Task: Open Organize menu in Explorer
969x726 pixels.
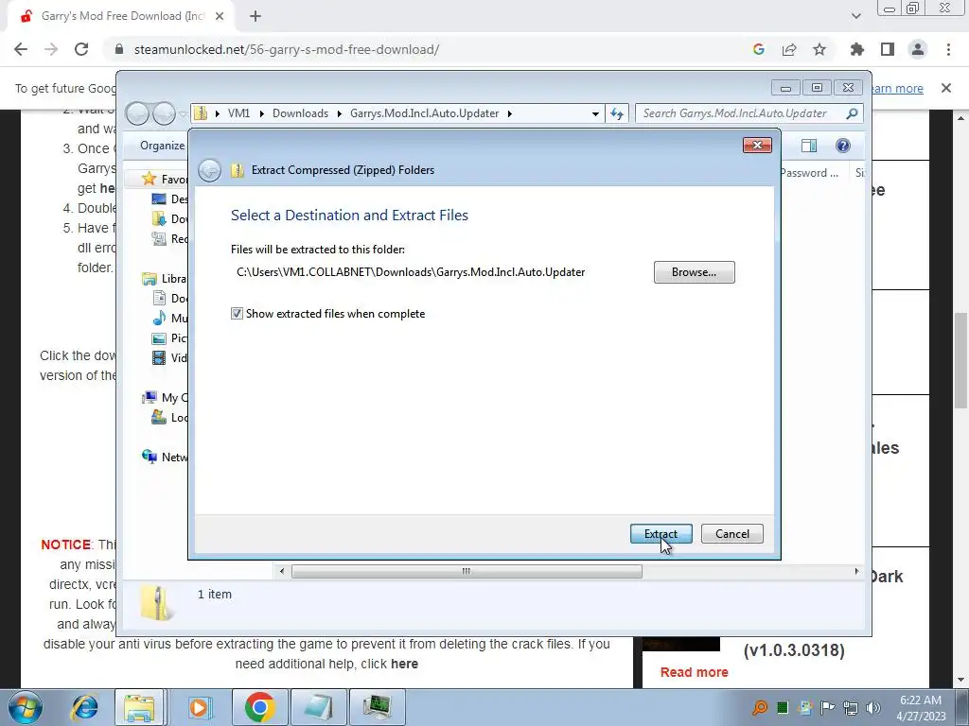Action: click(162, 146)
